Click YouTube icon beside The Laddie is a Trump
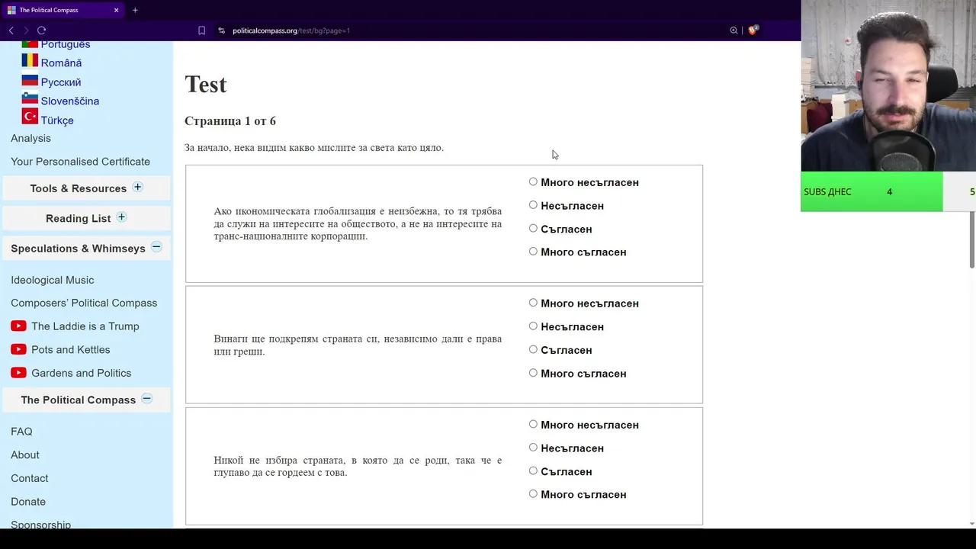The width and height of the screenshot is (976, 549). pos(18,326)
